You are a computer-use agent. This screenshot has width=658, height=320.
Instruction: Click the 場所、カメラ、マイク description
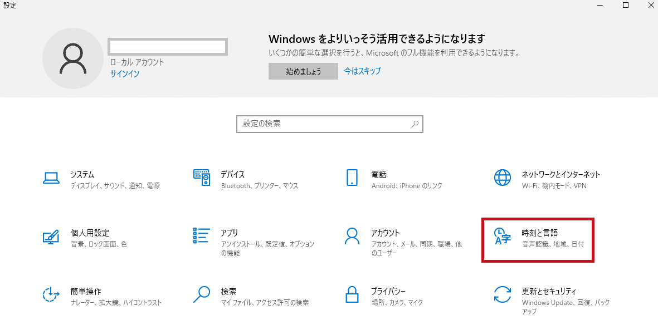pyautogui.click(x=397, y=302)
